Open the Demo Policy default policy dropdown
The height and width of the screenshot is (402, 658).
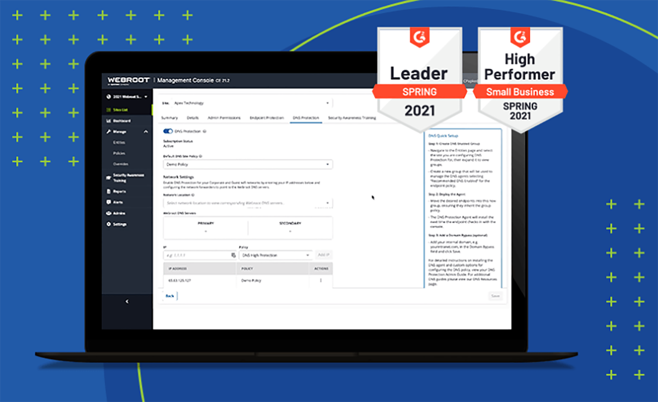[x=248, y=164]
